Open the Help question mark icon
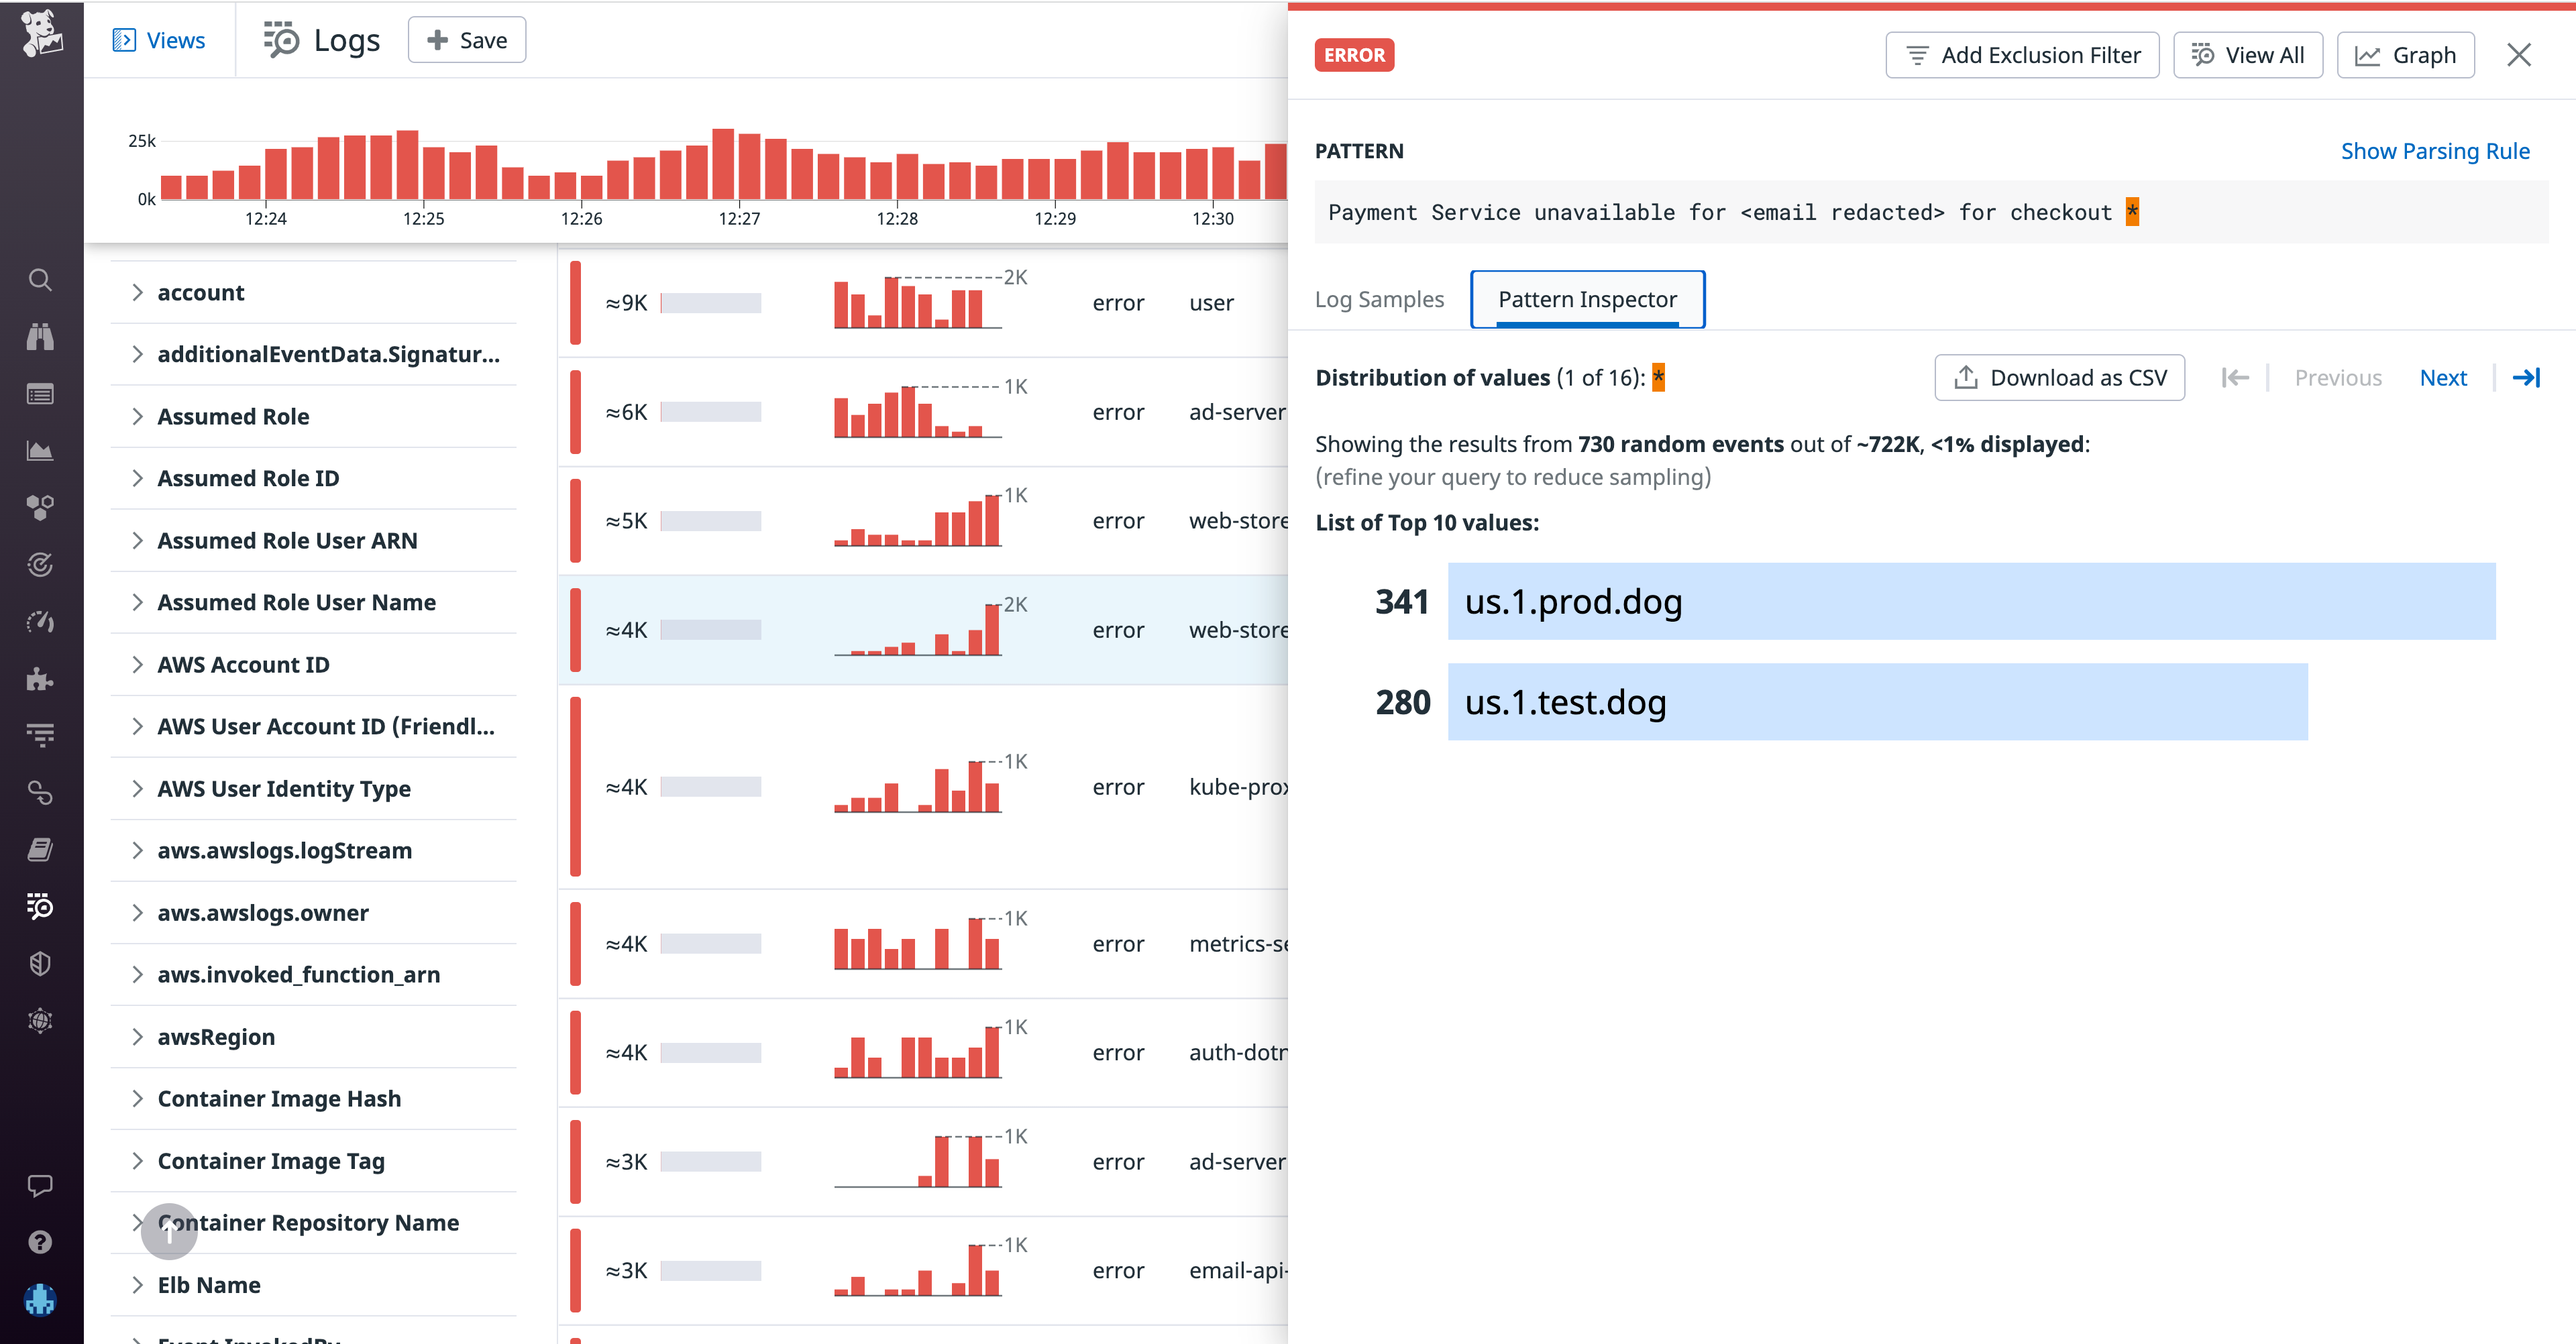This screenshot has height=1344, width=2576. (x=40, y=1241)
